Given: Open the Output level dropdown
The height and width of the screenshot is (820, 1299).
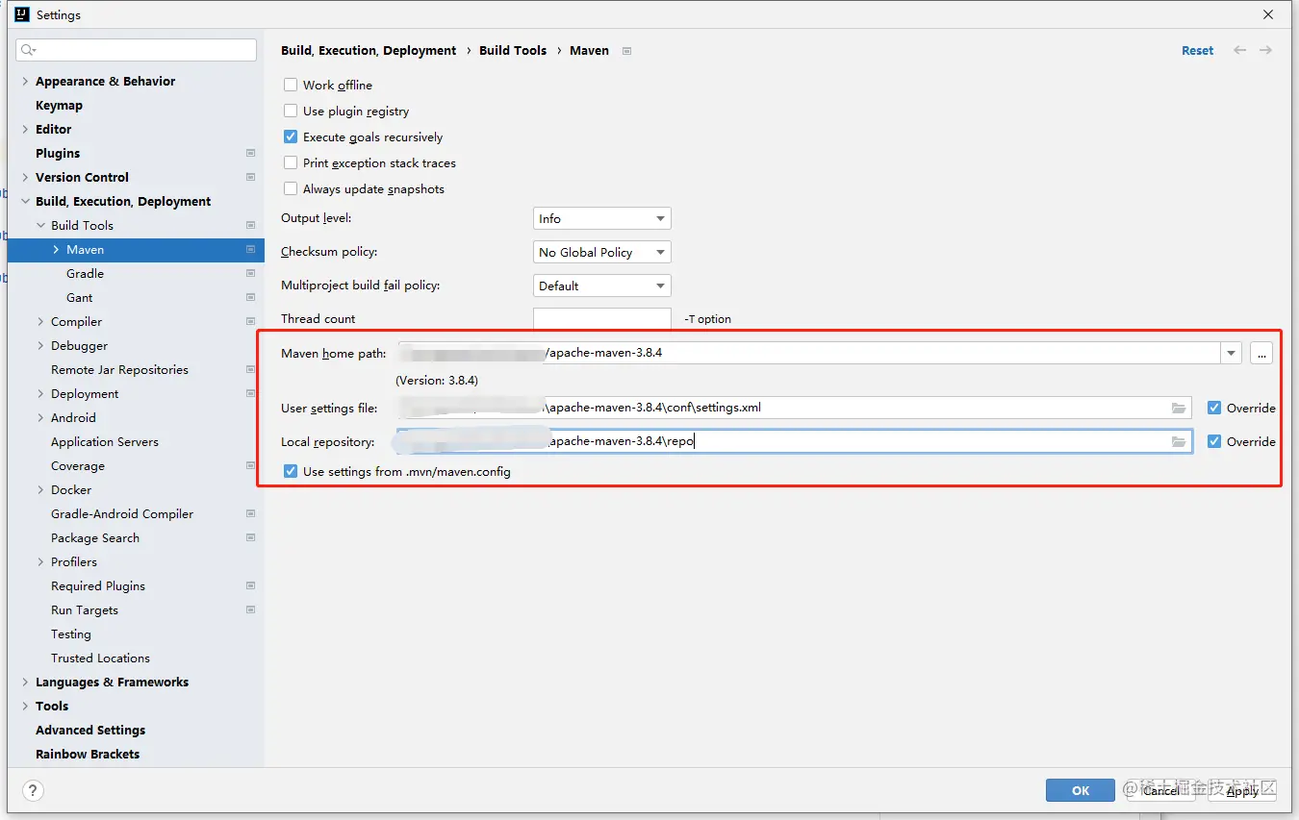Looking at the screenshot, I should point(601,218).
